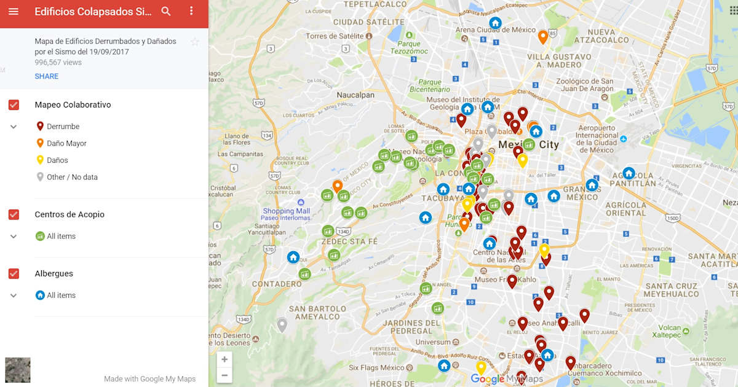738x387 pixels.
Task: Star this map with the star icon
Action: tap(195, 42)
